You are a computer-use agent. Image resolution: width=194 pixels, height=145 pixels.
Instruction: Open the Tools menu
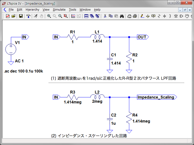tap(72, 10)
